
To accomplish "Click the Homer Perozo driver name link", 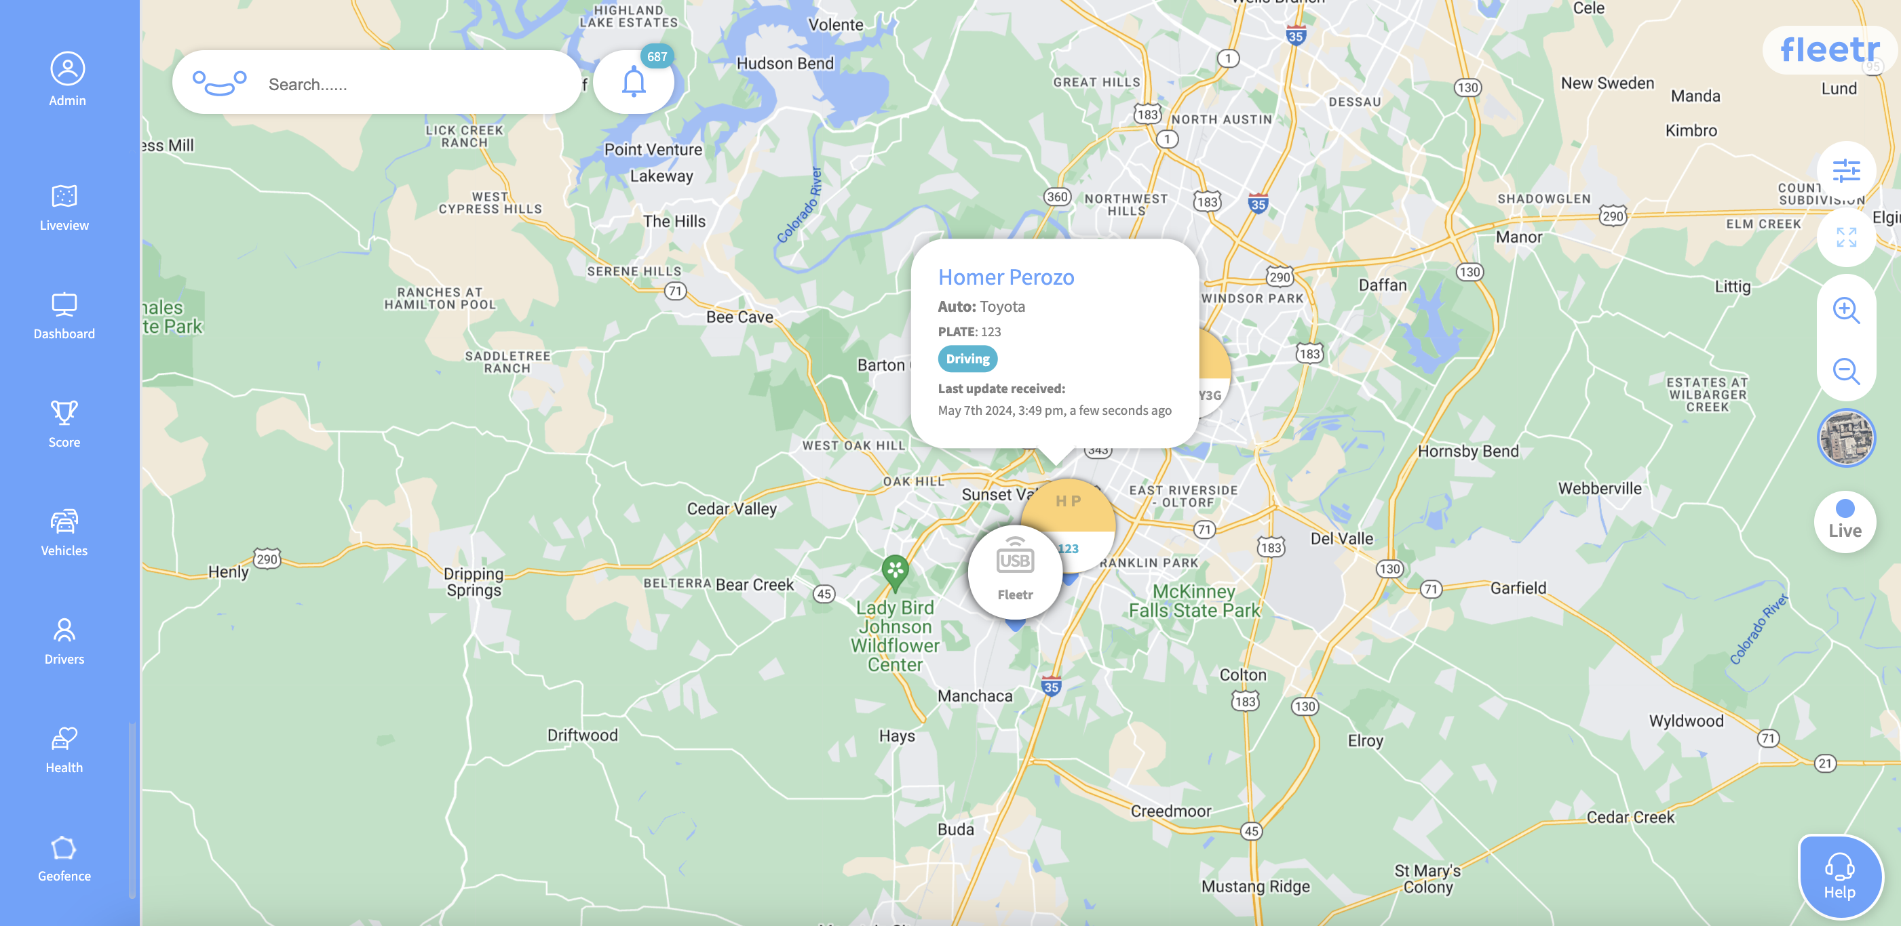I will pos(1005,277).
